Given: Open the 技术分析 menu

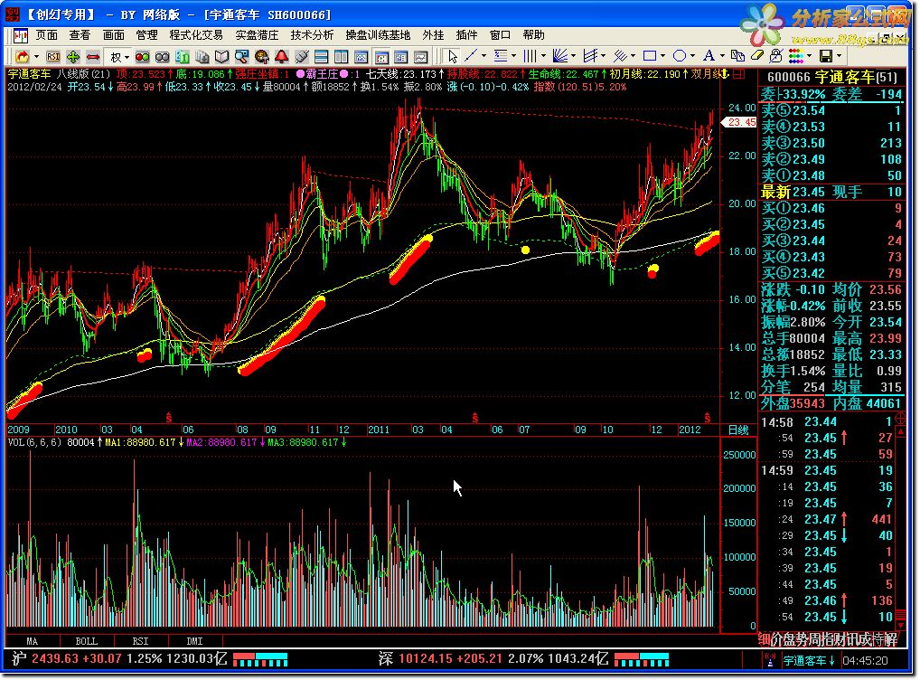Looking at the screenshot, I should pyautogui.click(x=312, y=35).
